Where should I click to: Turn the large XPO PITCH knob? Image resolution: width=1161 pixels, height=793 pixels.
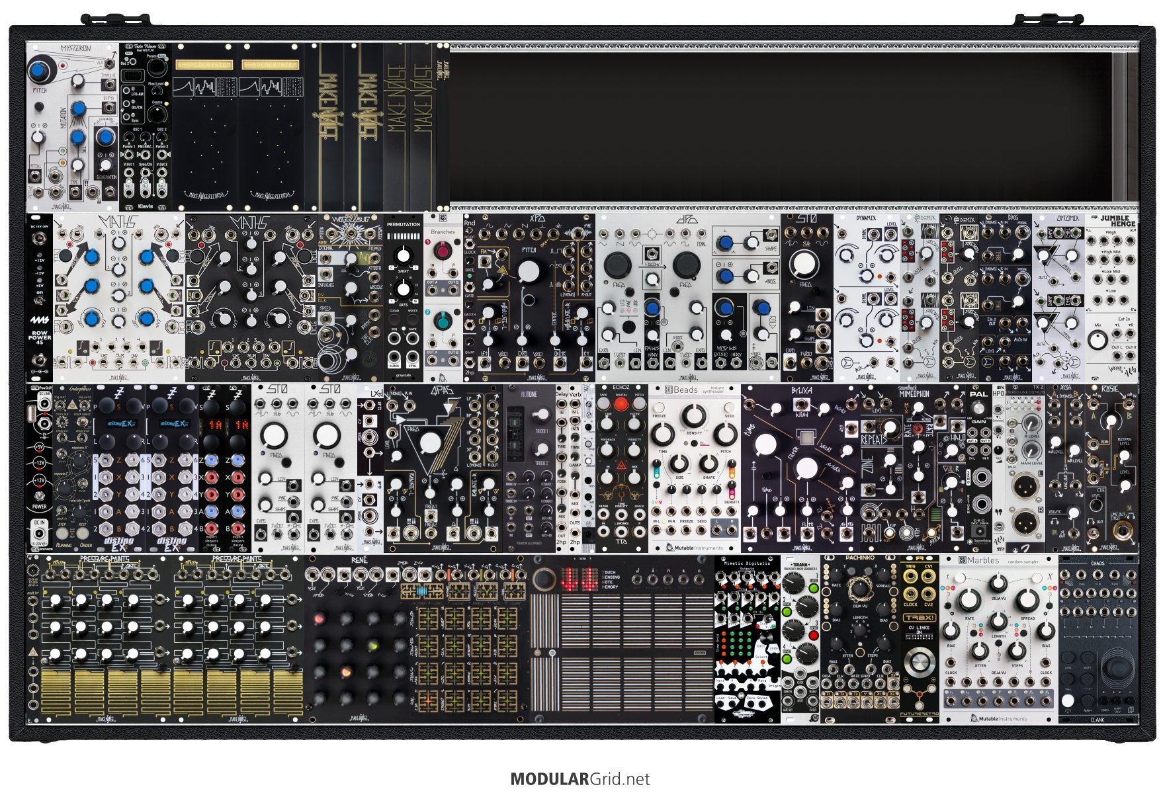pos(529,271)
